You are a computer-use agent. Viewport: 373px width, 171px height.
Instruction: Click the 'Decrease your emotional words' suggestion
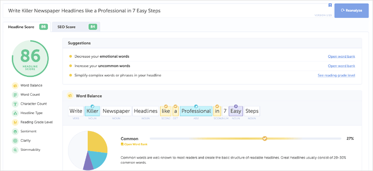click(x=102, y=57)
